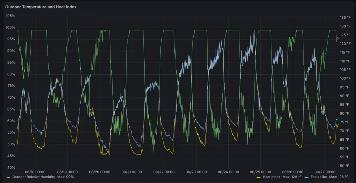Click the 06/24 00:00 time axis label

pos(228,172)
